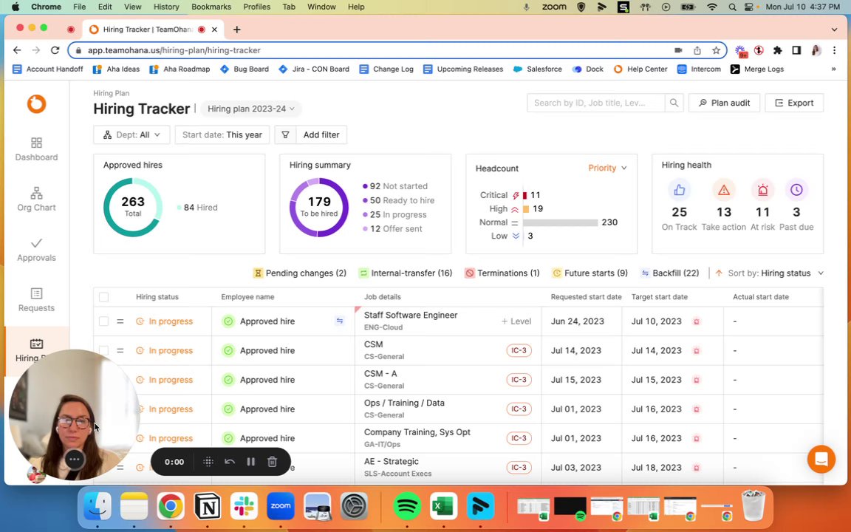851x532 pixels.
Task: Open the Intercom chat bubble
Action: [x=821, y=460]
